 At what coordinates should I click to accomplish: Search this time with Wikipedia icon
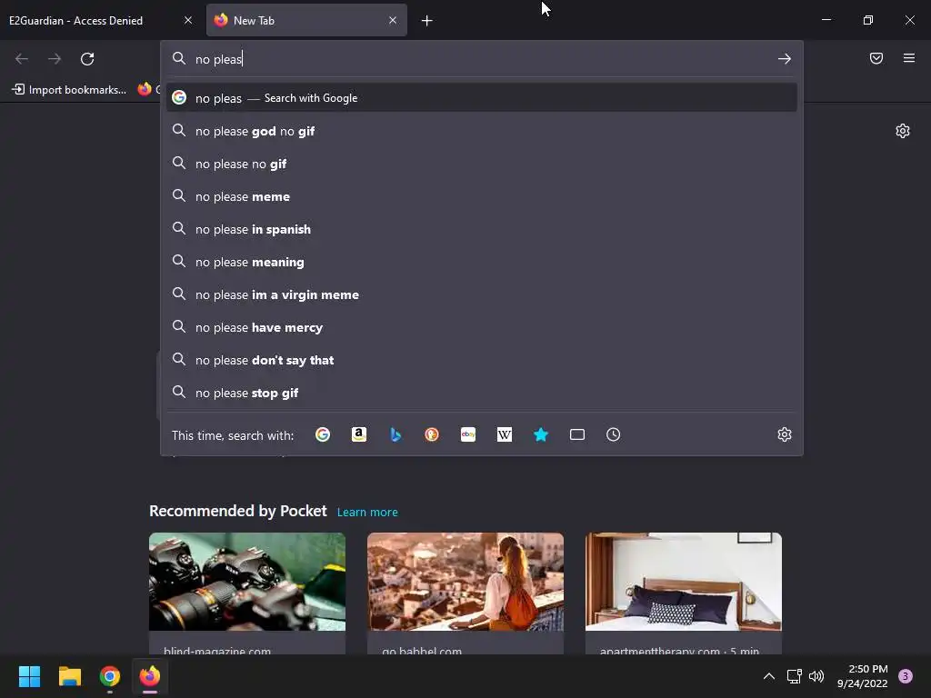(504, 434)
